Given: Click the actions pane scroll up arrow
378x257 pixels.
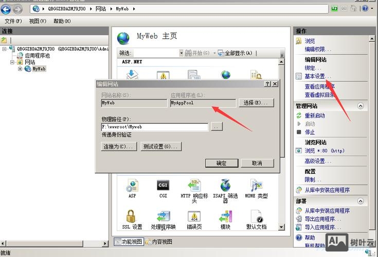Looking at the screenshot, I should click(372, 39).
